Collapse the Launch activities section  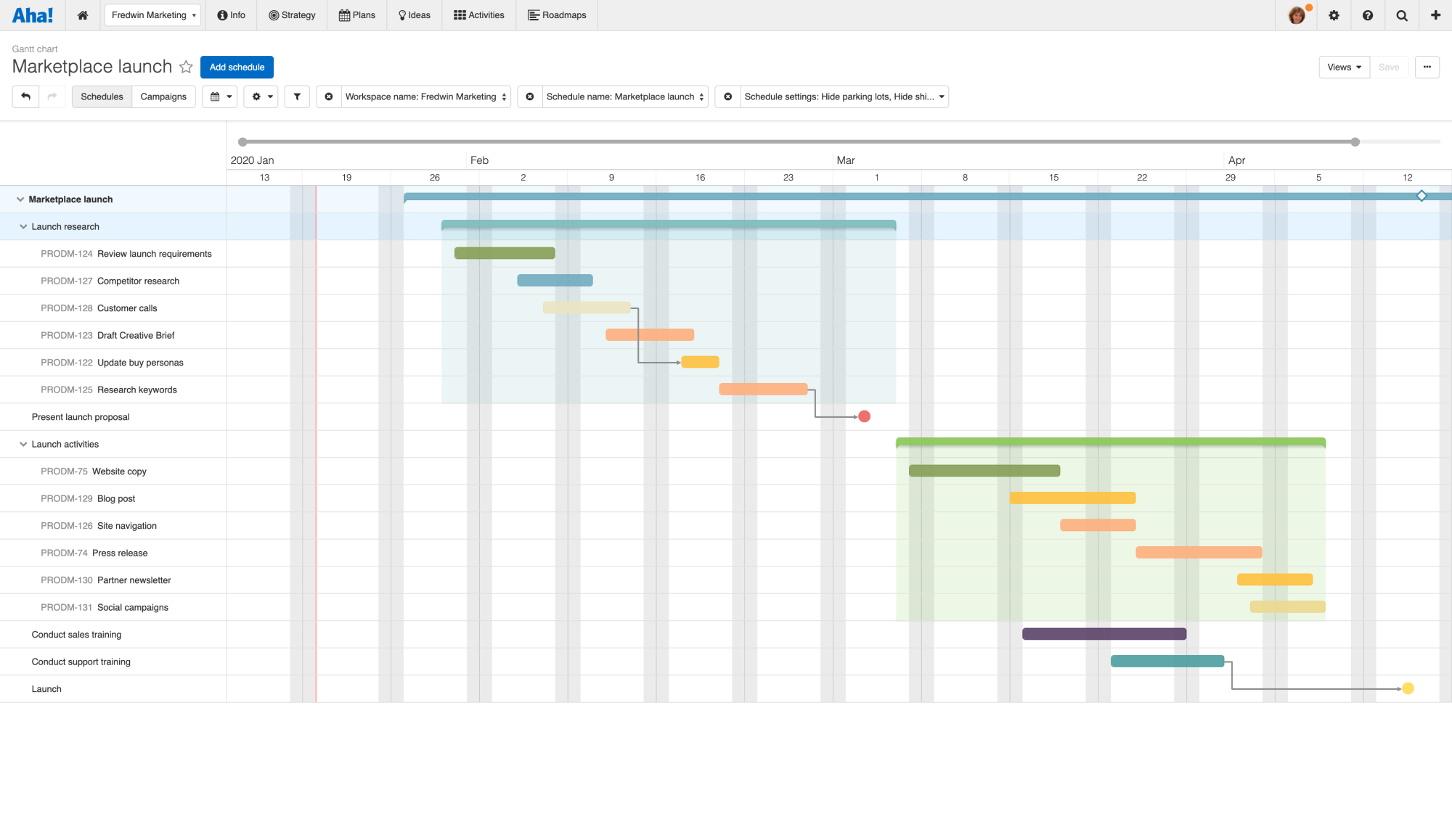[x=23, y=445]
